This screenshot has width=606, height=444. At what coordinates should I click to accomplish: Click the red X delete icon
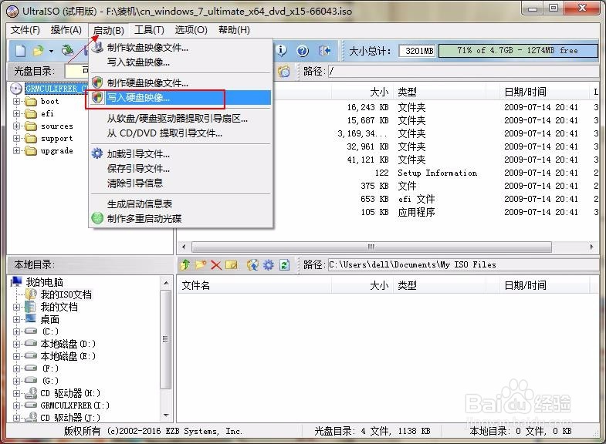(216, 265)
